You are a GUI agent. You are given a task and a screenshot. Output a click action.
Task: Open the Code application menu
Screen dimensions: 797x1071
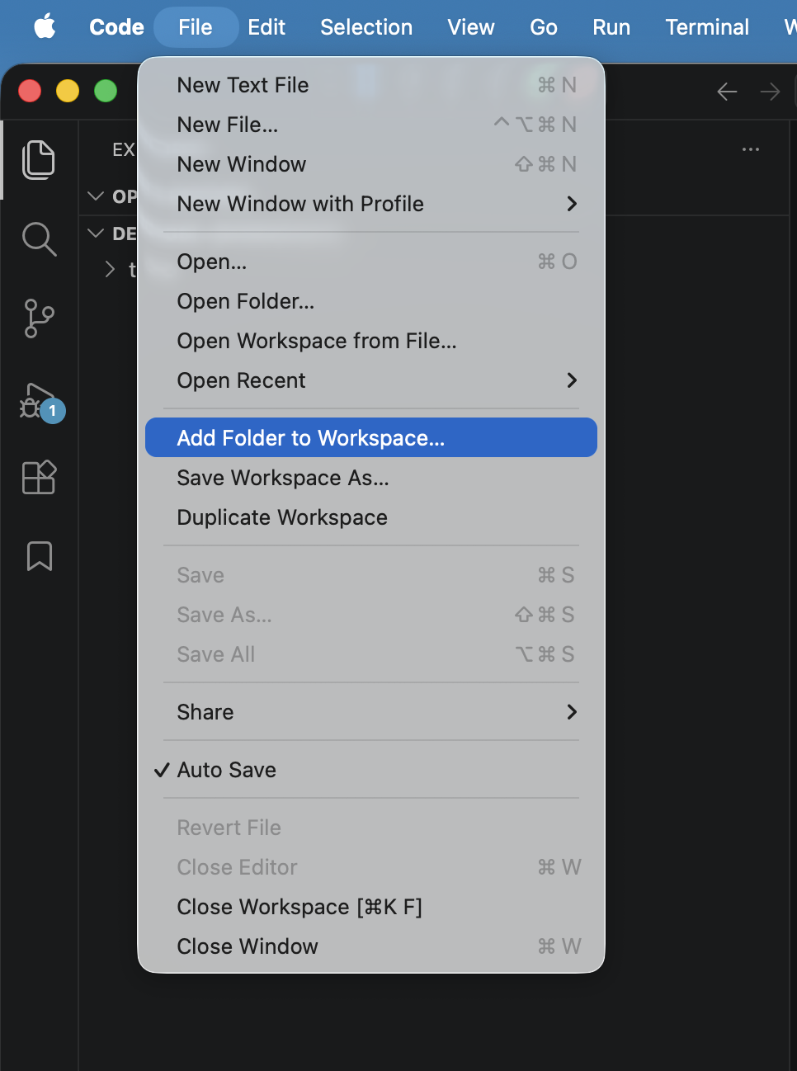tap(116, 27)
